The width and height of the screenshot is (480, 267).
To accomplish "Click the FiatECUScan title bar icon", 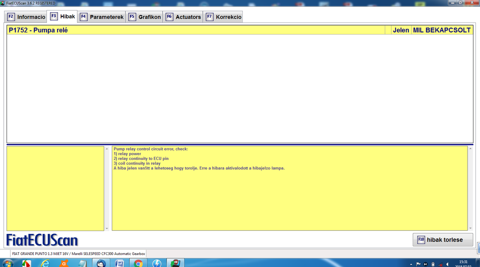I will (x=3, y=3).
